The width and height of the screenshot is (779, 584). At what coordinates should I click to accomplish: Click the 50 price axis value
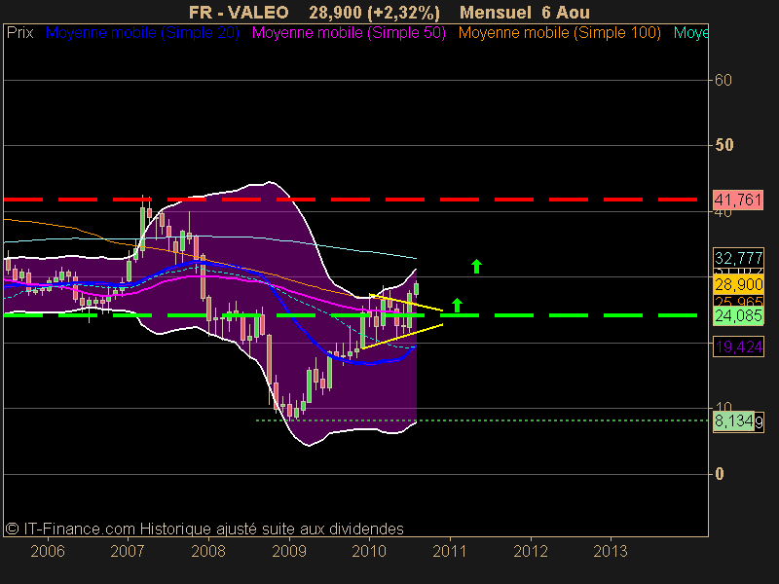click(x=723, y=145)
